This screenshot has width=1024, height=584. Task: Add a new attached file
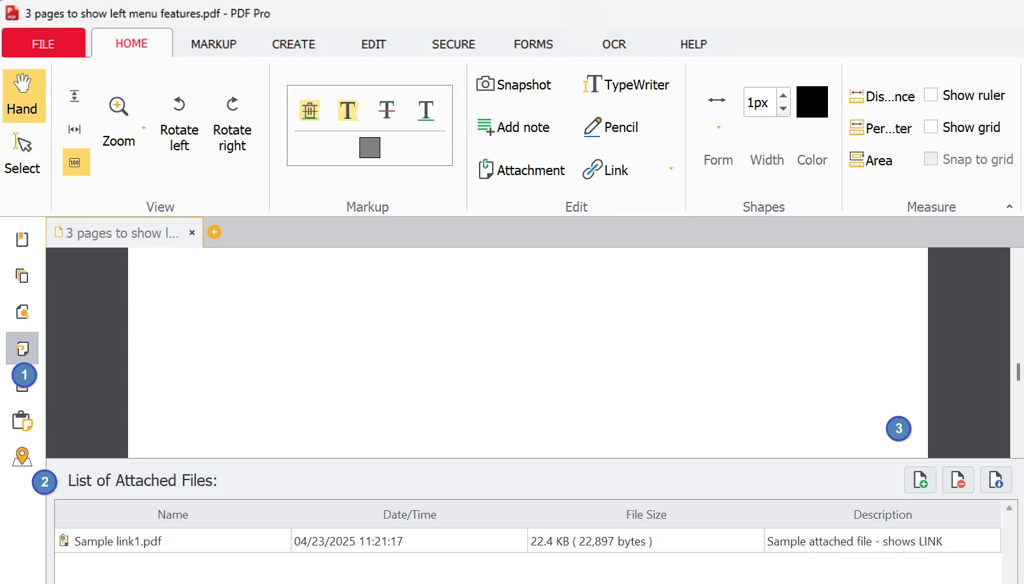[x=920, y=480]
